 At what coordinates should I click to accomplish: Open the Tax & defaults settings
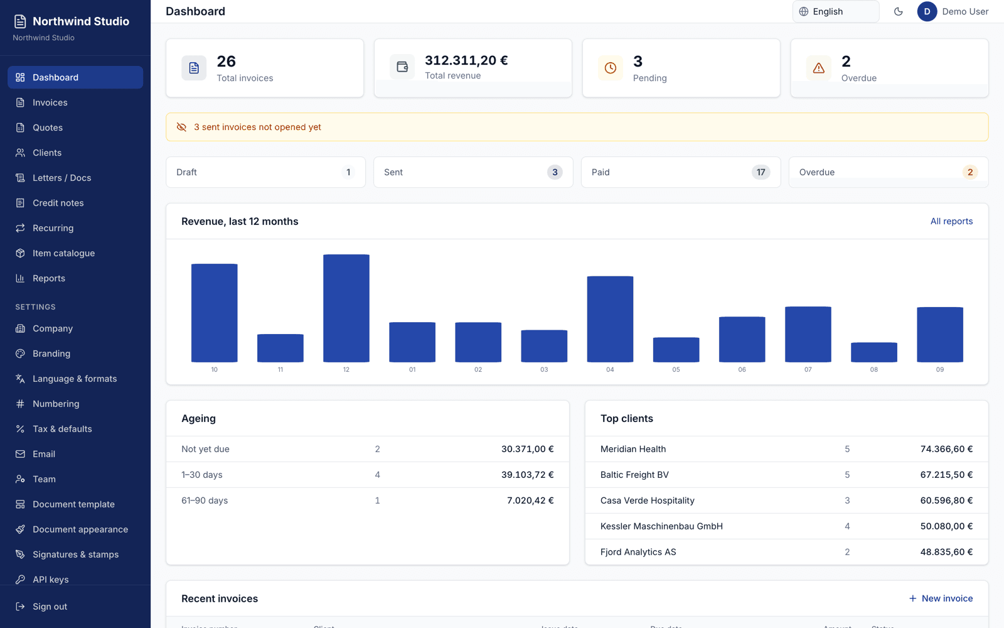click(75, 429)
